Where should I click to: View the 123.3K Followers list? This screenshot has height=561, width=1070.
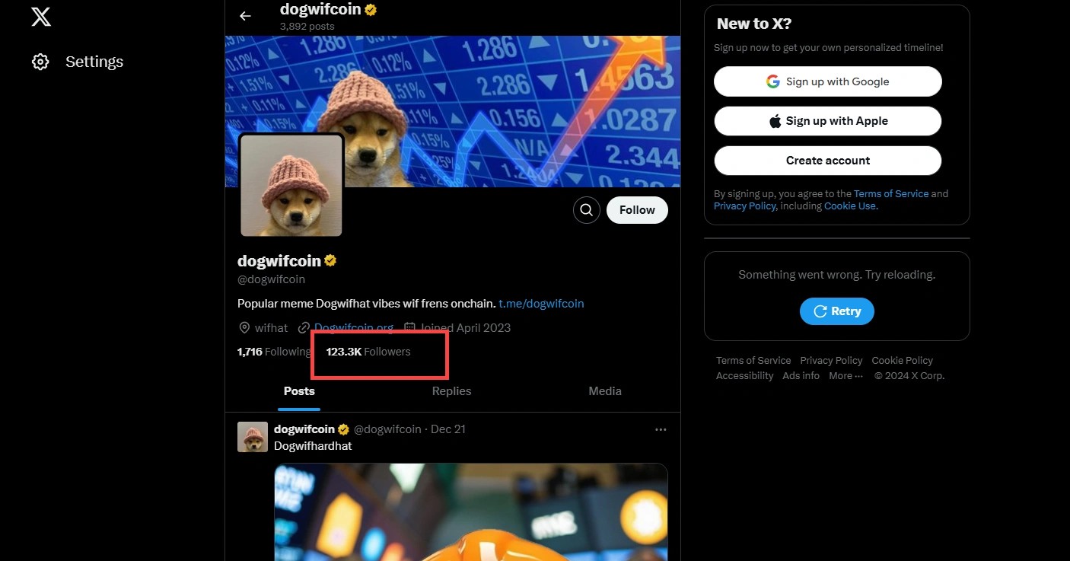coord(368,352)
